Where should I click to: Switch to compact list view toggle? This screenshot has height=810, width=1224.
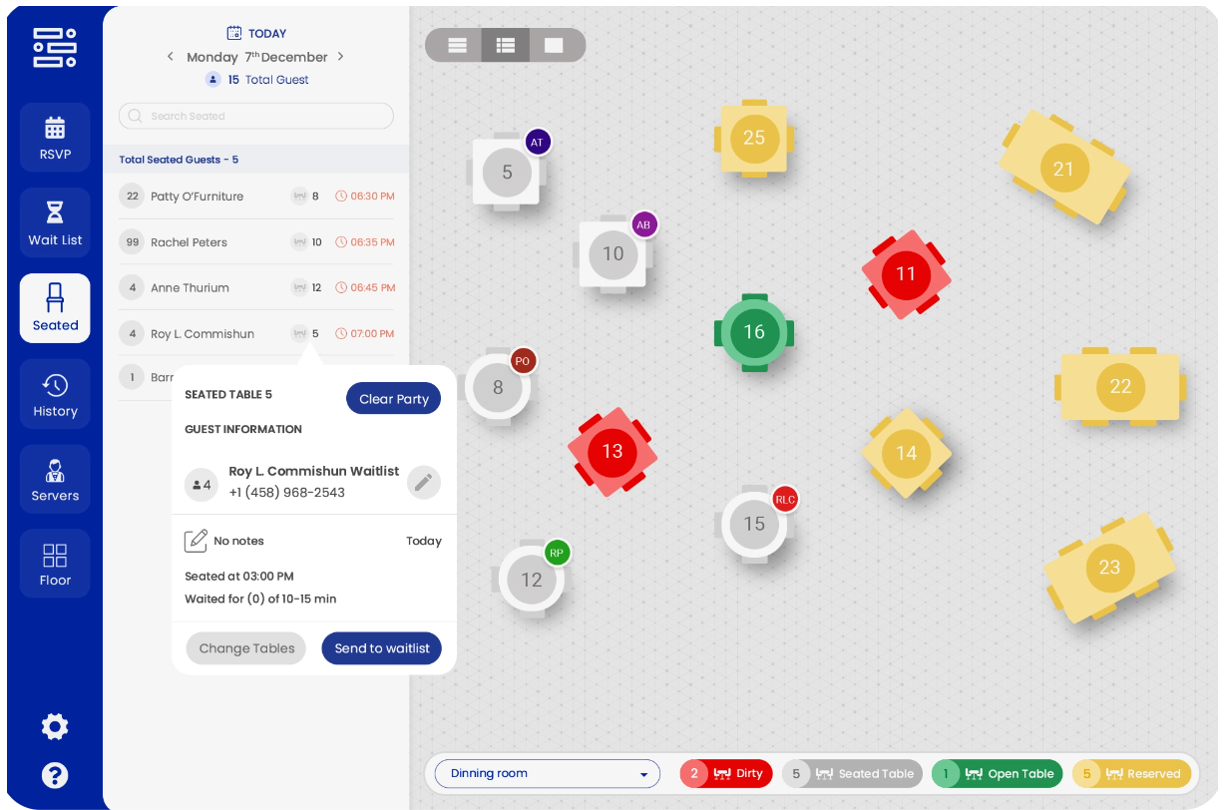[x=458, y=46]
